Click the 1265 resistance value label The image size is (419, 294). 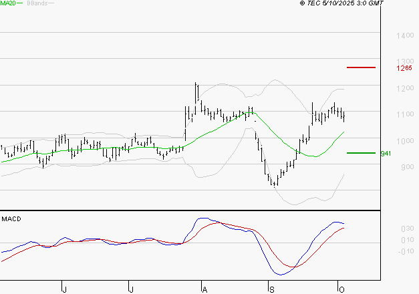point(386,68)
